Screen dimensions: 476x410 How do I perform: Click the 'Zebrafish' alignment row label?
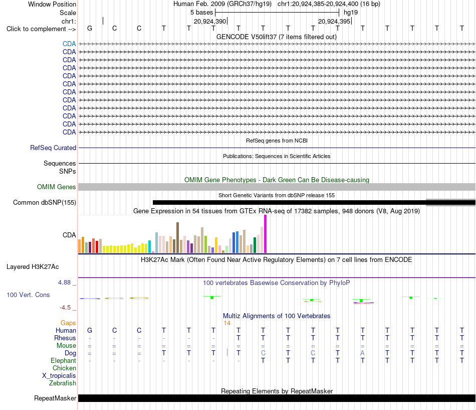pyautogui.click(x=63, y=383)
